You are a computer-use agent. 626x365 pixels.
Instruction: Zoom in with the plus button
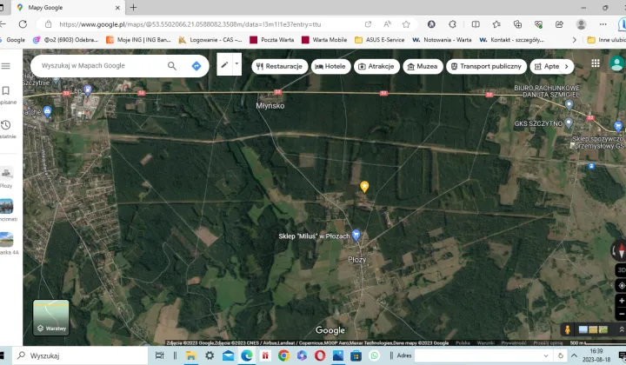tap(621, 301)
